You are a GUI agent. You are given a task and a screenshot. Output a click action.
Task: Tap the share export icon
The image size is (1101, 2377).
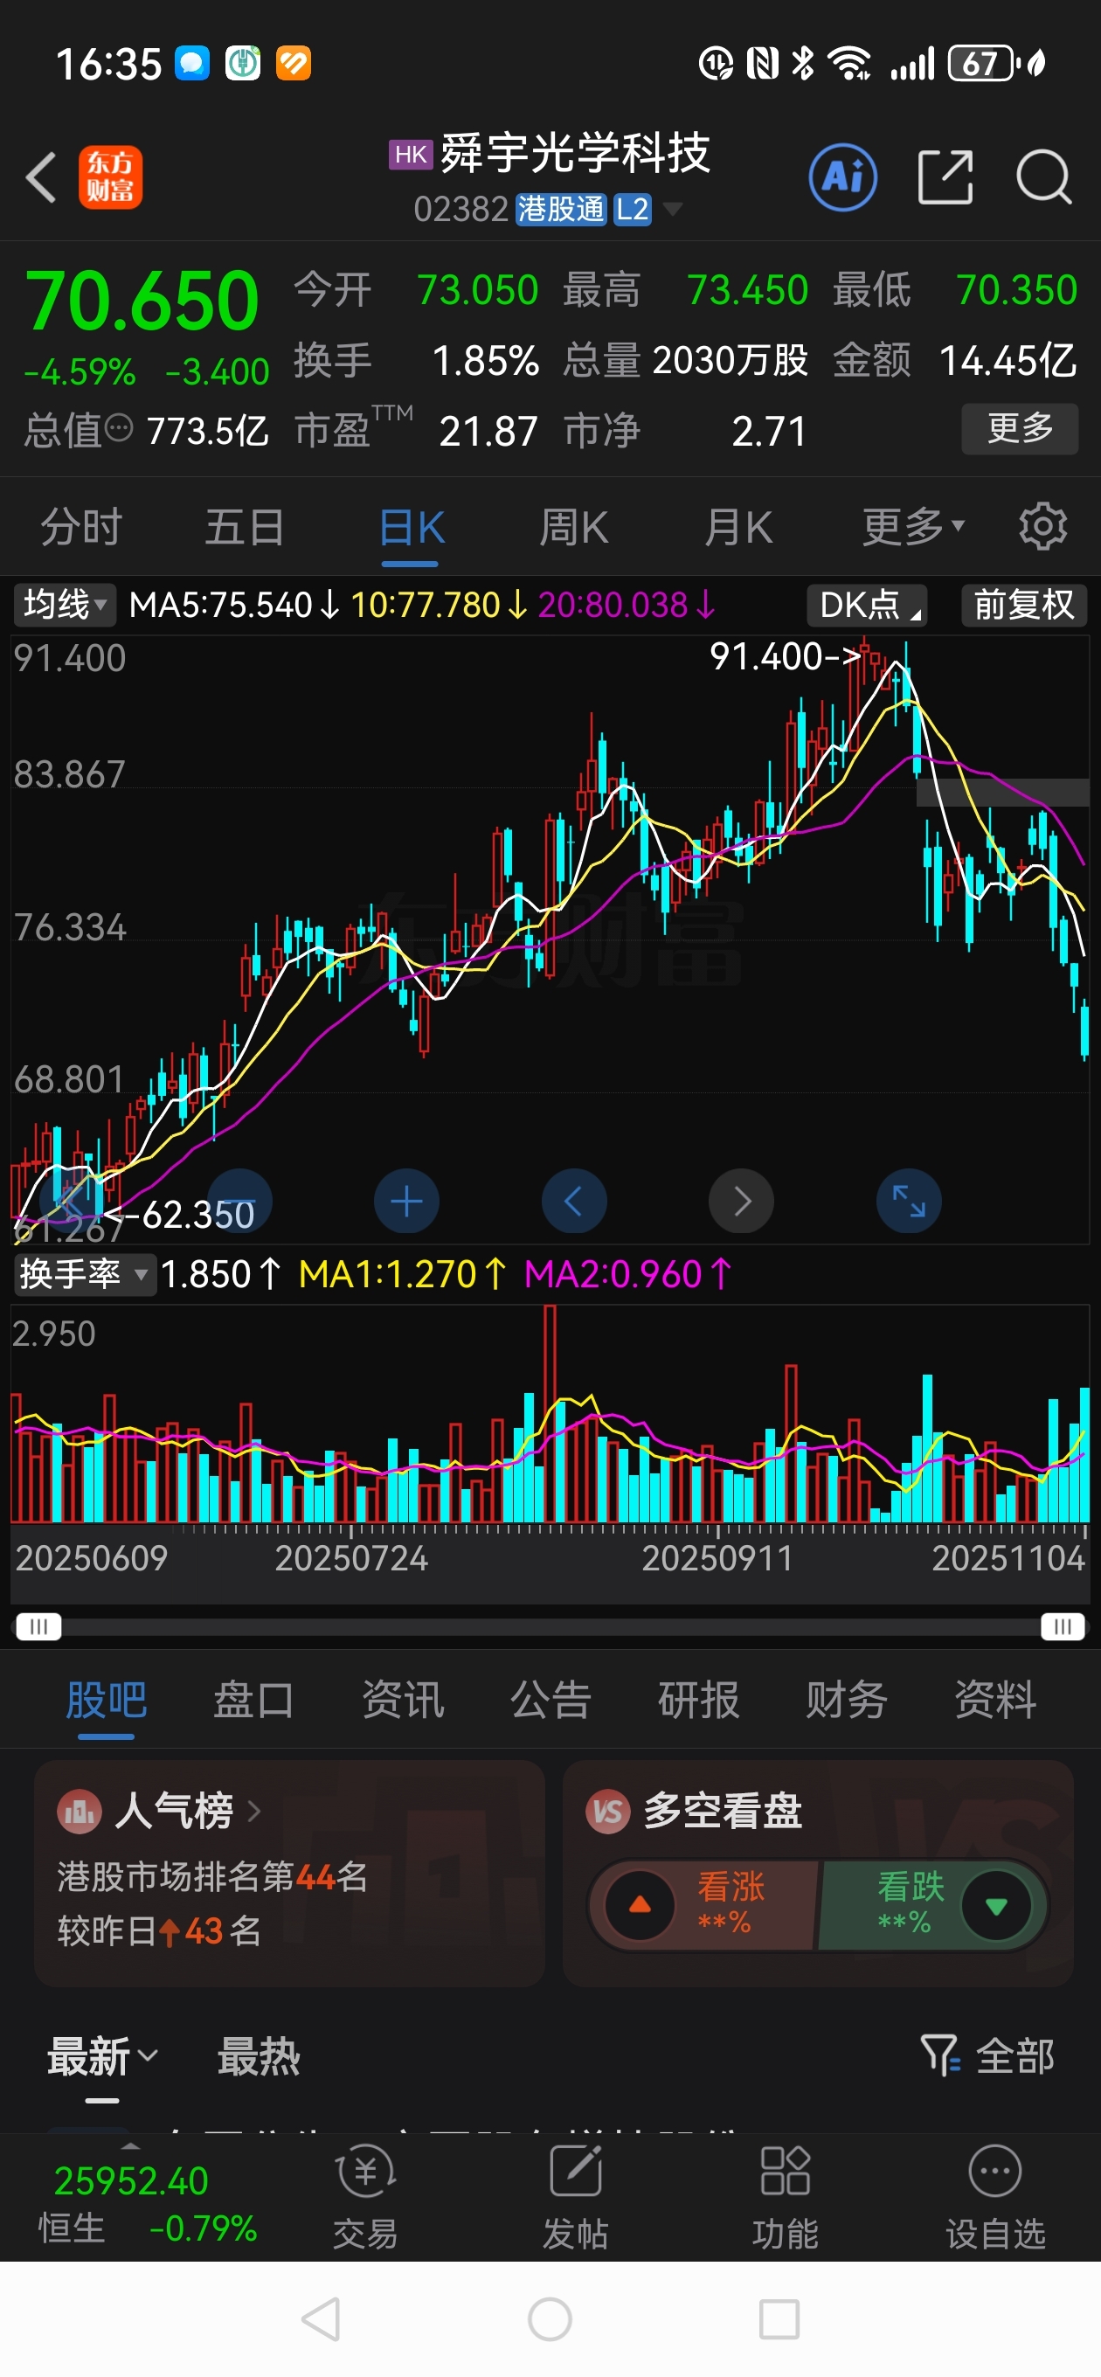click(x=946, y=177)
